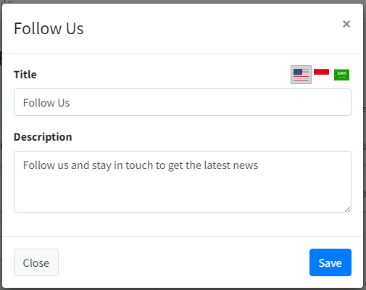The height and width of the screenshot is (290, 366).
Task: Focus the Description text area
Action: (x=183, y=182)
